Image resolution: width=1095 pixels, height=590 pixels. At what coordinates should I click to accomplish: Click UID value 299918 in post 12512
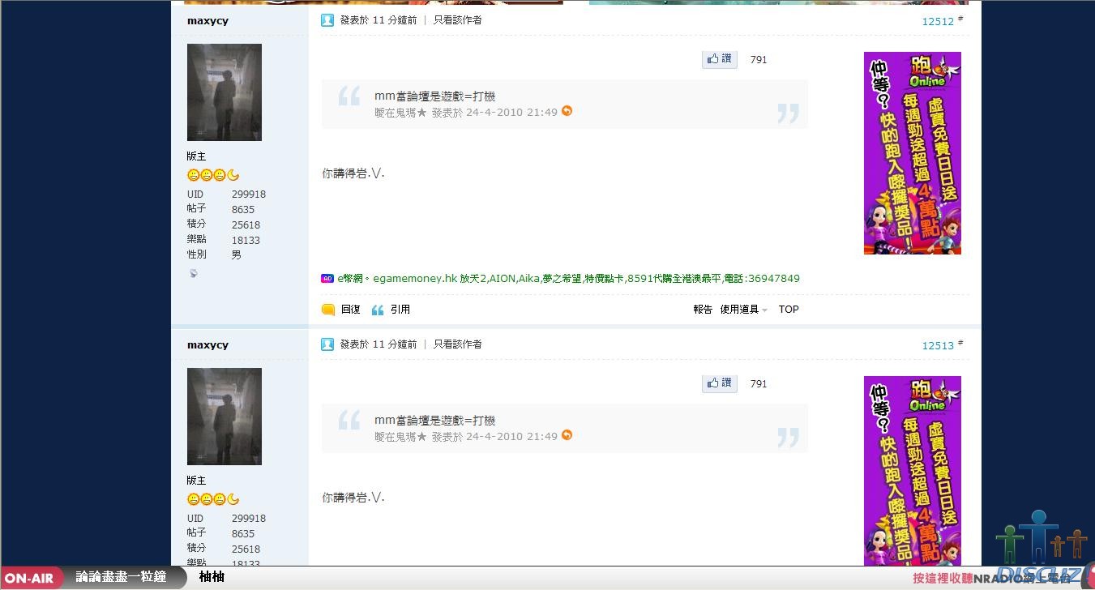249,195
